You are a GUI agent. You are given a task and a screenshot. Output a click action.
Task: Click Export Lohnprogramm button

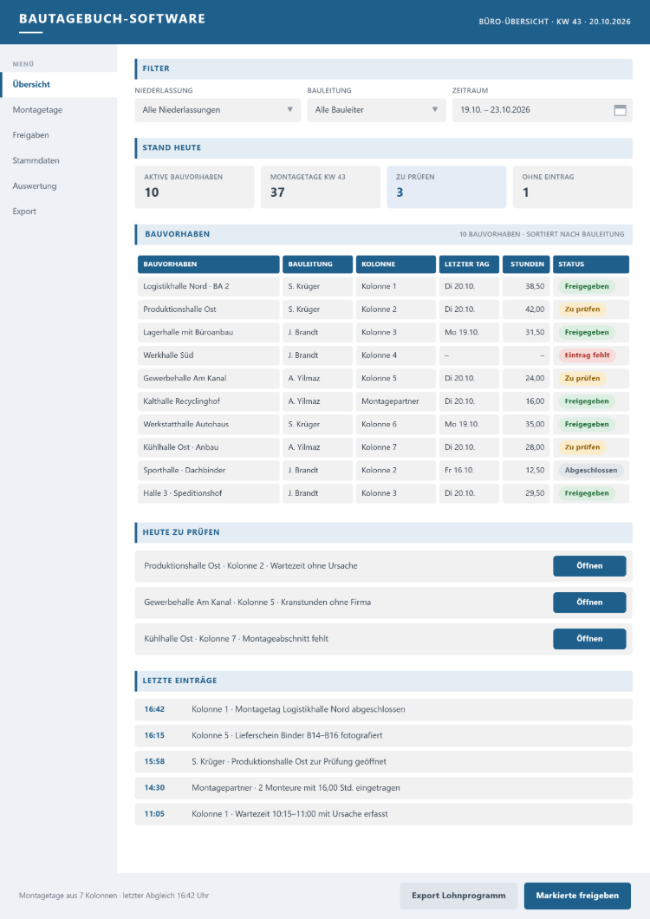click(458, 896)
